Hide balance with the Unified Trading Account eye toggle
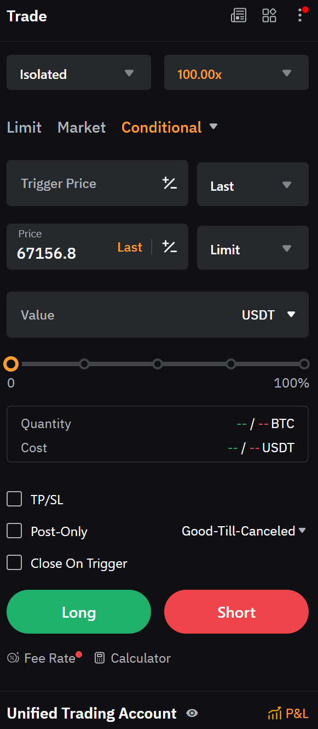Image resolution: width=318 pixels, height=729 pixels. 192,713
